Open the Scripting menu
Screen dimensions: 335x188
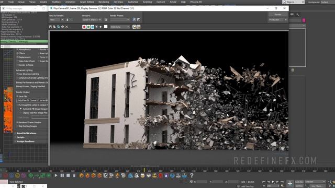147,2
